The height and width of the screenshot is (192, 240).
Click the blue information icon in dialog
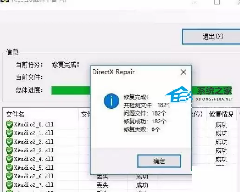[x=111, y=101]
